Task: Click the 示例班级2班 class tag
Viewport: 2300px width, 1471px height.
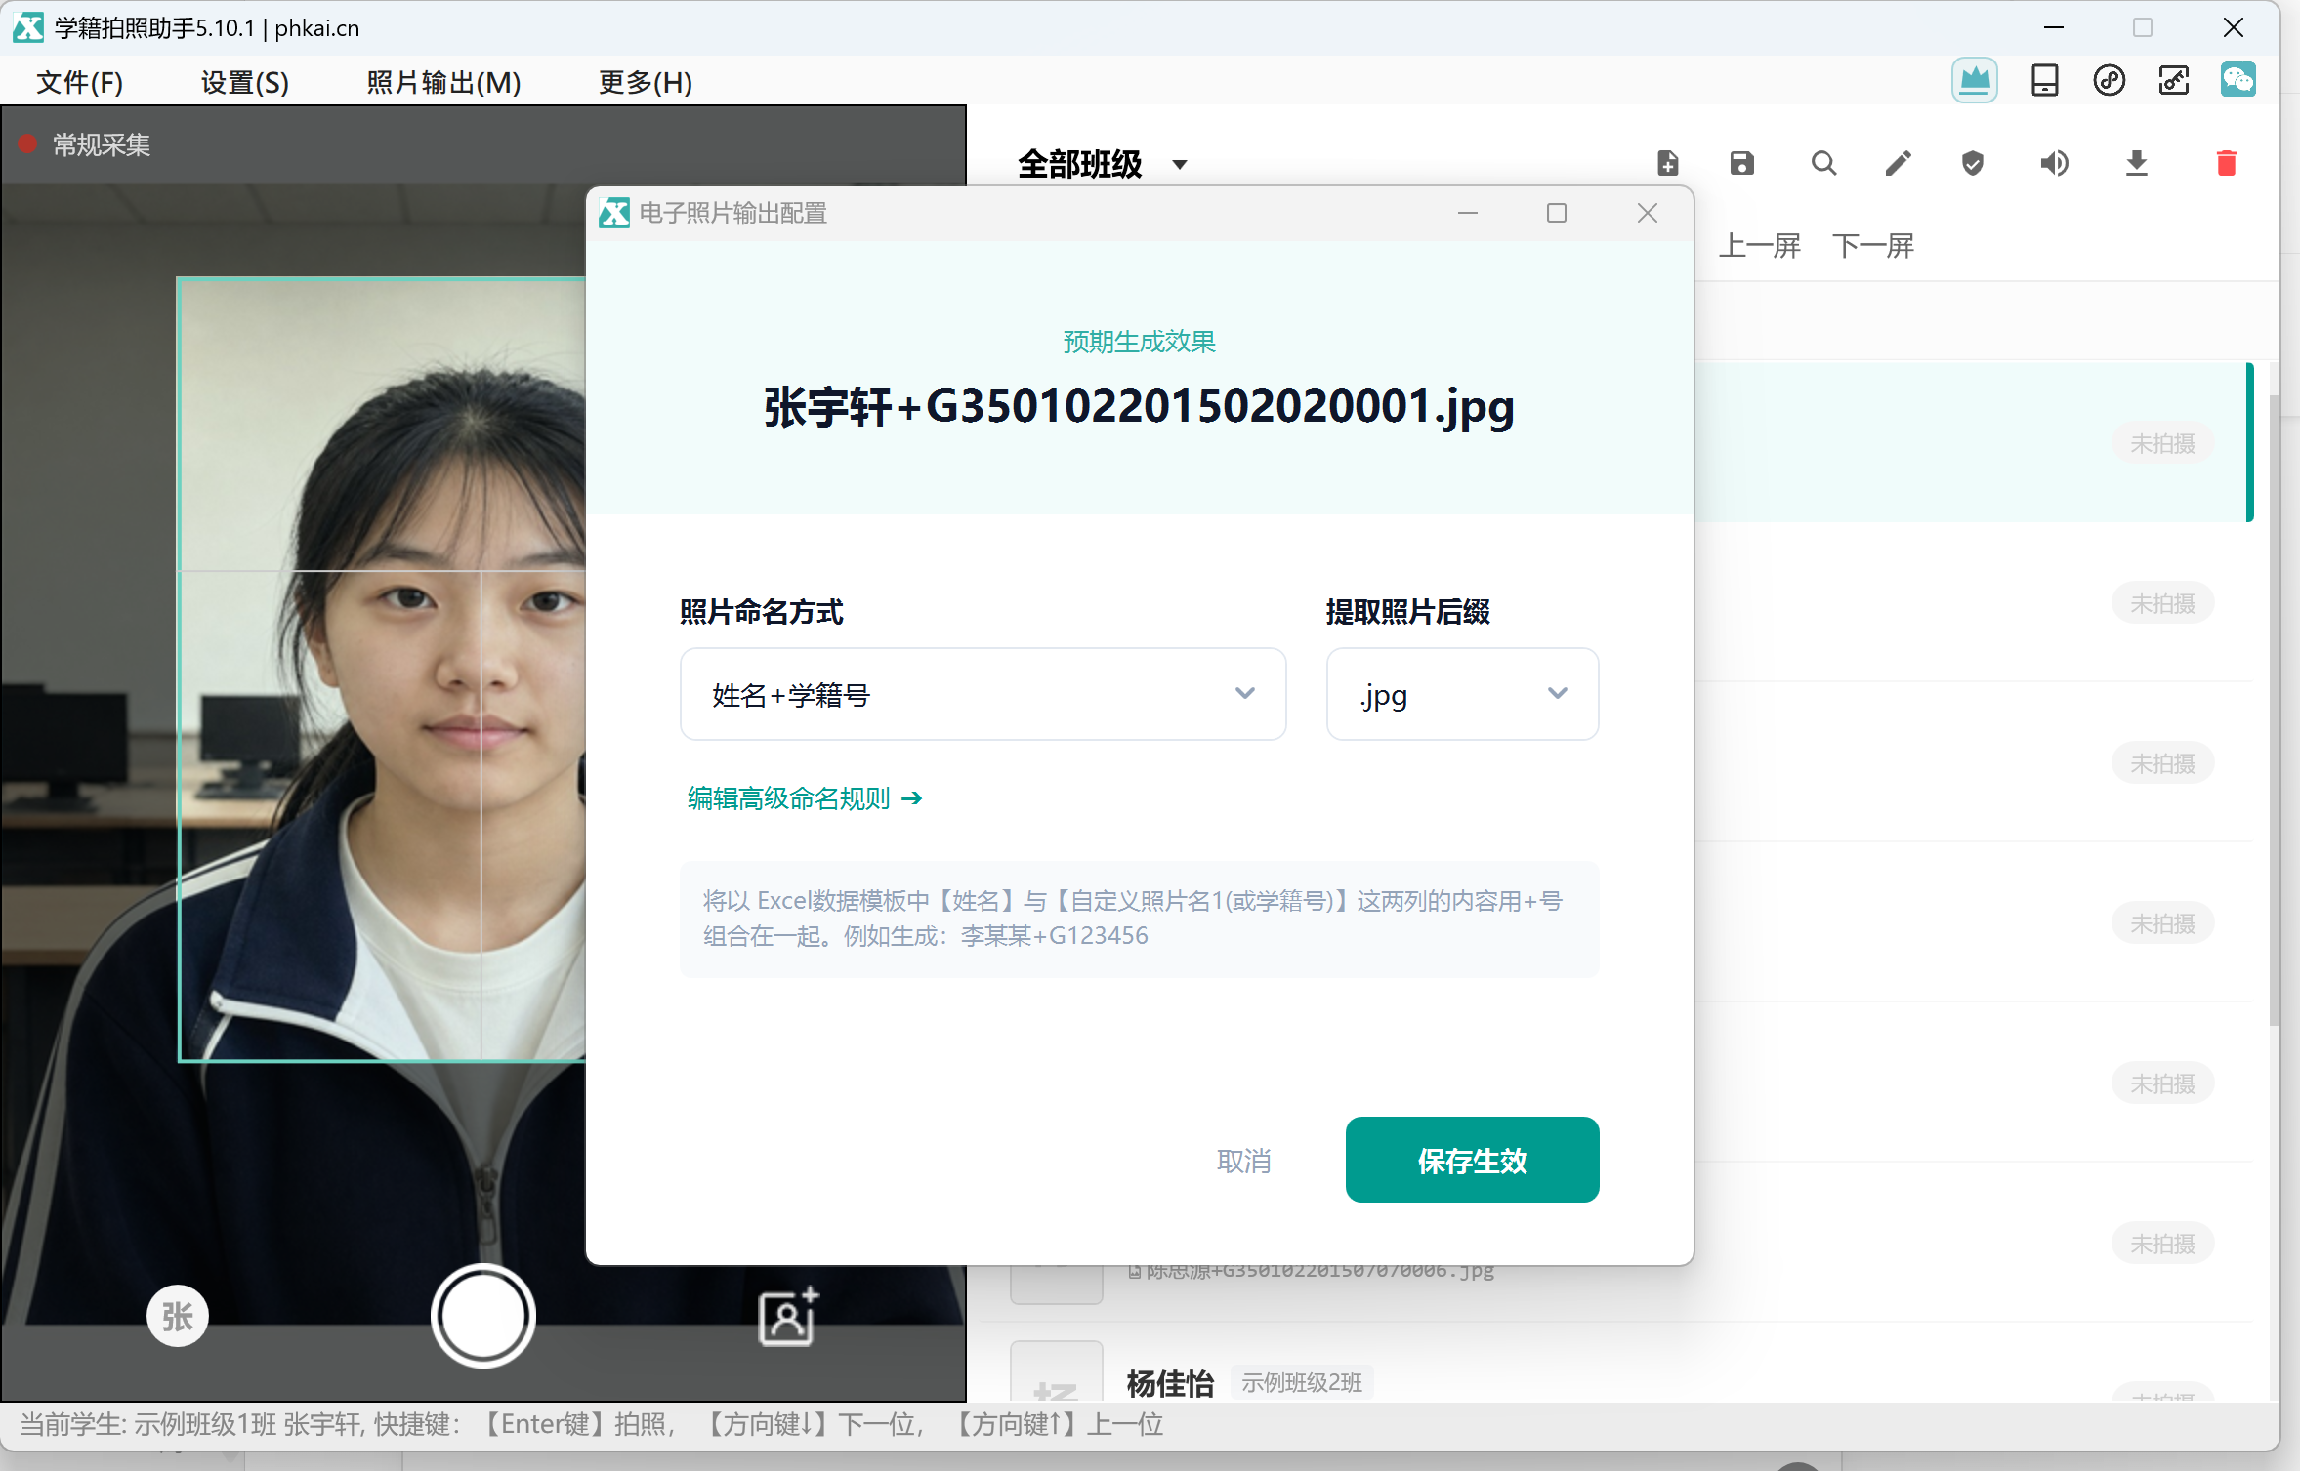Action: click(x=1302, y=1382)
